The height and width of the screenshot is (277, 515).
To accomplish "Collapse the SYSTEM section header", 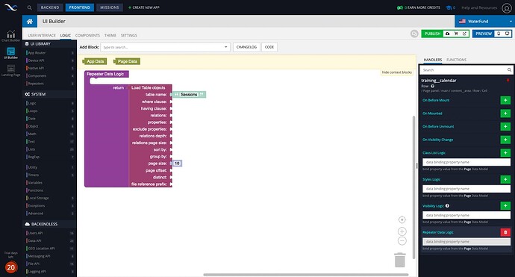I will (x=49, y=94).
